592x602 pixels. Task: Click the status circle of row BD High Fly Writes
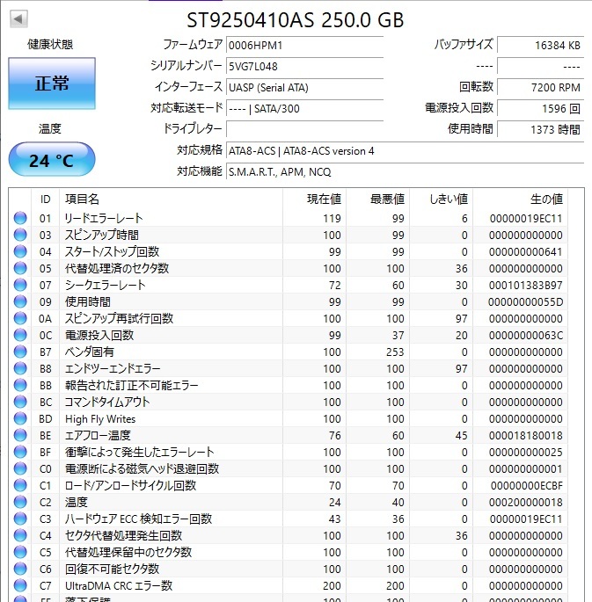point(20,418)
